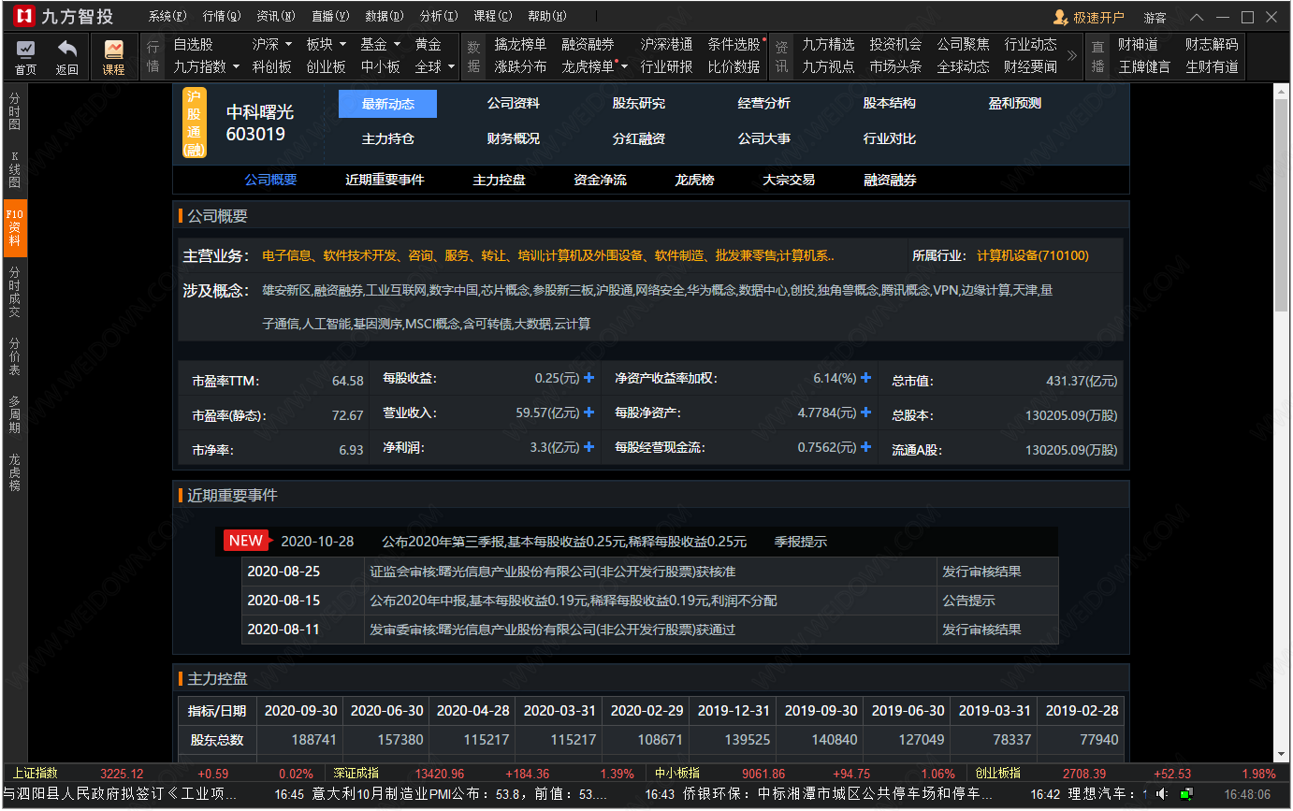This screenshot has width=1293, height=811.
Task: Click the scrollbar up arrow
Action: click(1282, 90)
